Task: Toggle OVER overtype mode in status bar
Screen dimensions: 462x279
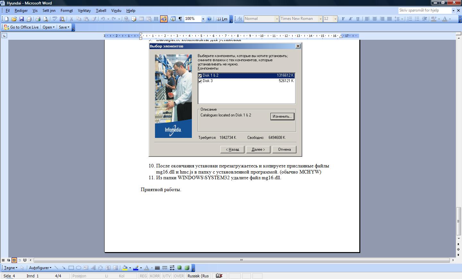Action: [179, 276]
